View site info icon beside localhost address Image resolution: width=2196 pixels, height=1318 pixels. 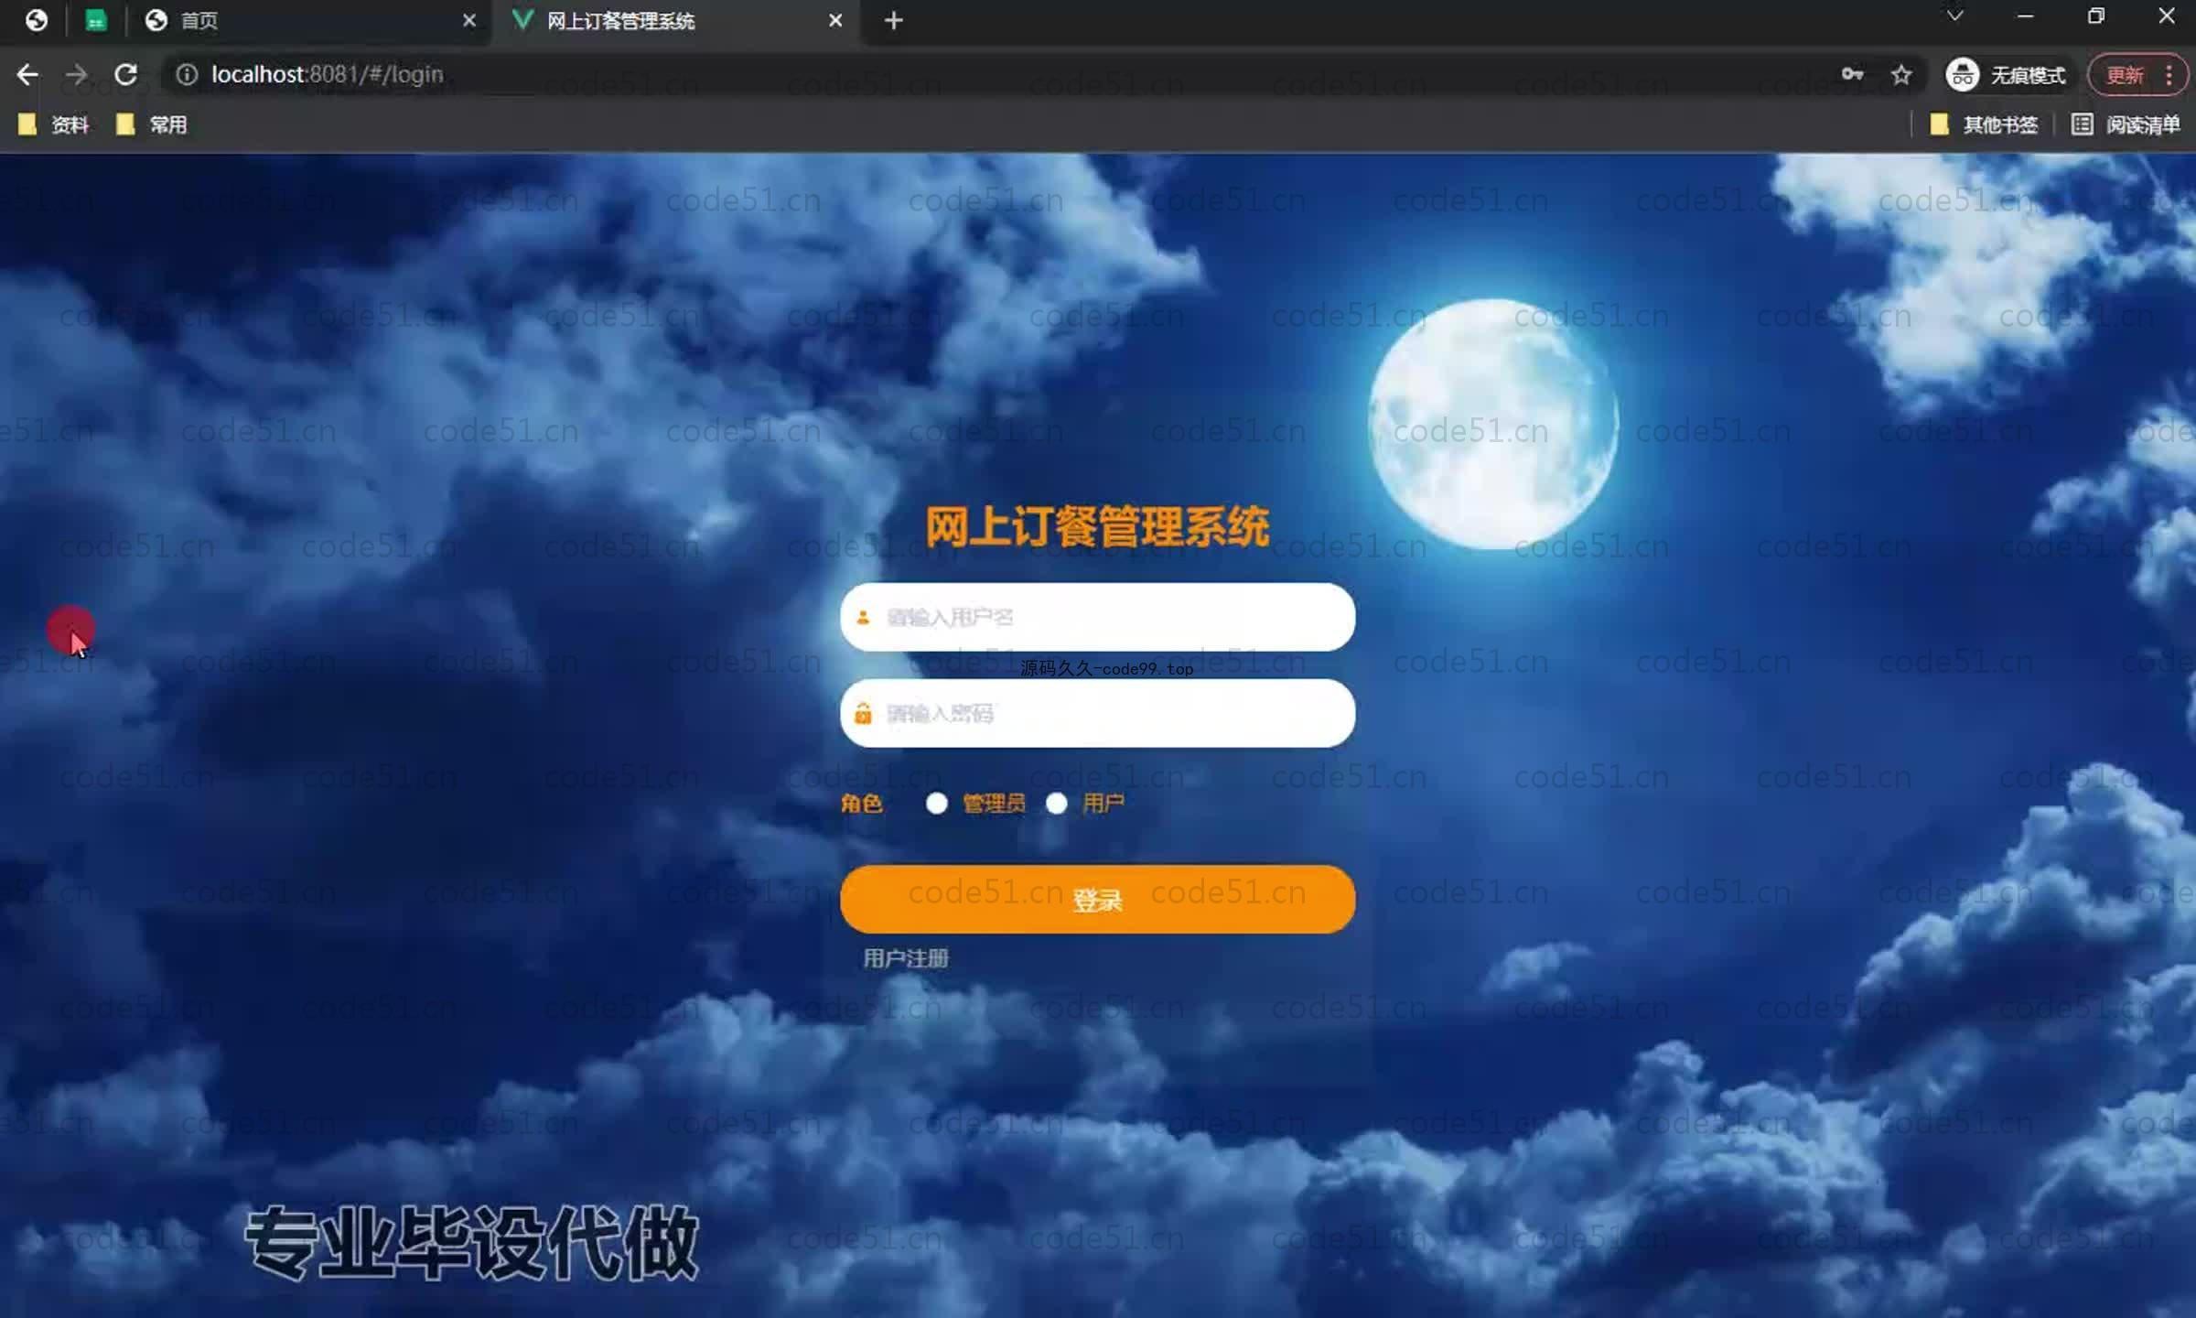click(x=187, y=74)
